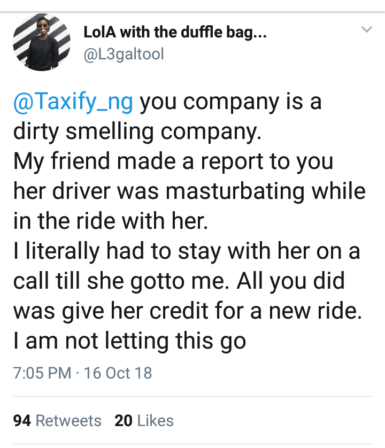Click the "20" likes count number
Image resolution: width=385 pixels, height=448 pixels.
coord(124,421)
